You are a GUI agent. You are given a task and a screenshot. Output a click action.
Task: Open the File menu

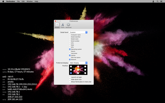click(18, 1)
